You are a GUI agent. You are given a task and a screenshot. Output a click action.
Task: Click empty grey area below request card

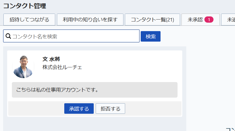[93, 124]
